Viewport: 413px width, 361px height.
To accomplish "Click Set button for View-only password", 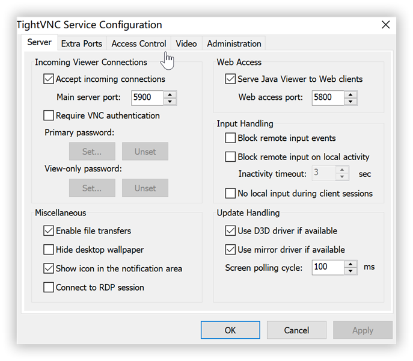I will click(92, 188).
